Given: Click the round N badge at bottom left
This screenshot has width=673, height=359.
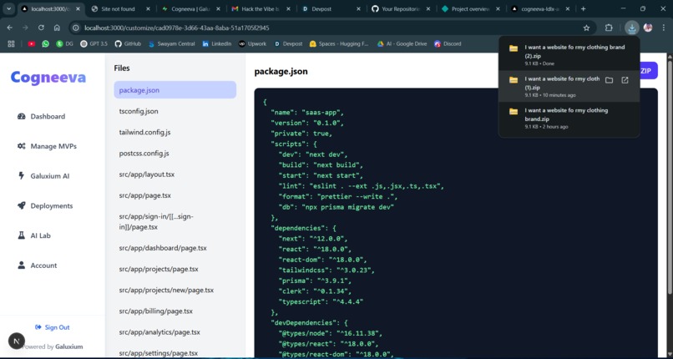Looking at the screenshot, I should click(17, 341).
